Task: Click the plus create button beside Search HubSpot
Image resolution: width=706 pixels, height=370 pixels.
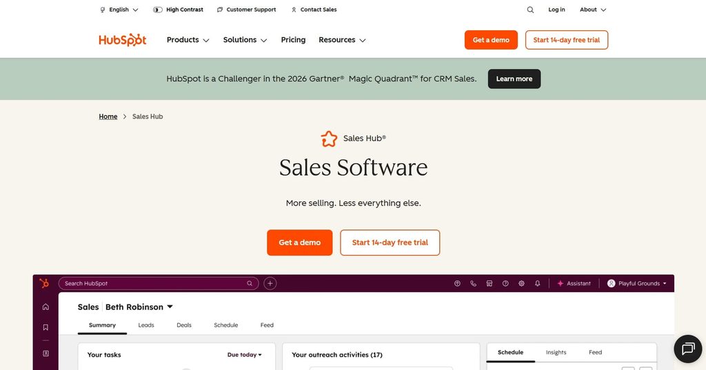Action: (x=270, y=283)
